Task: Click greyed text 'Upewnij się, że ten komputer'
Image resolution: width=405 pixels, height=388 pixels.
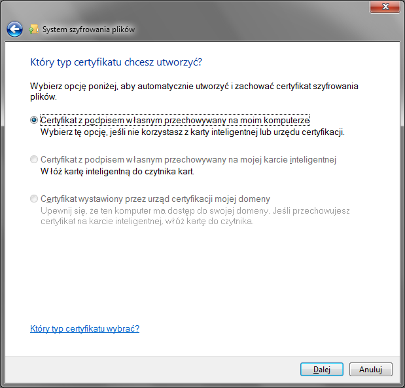Action: pos(195,216)
